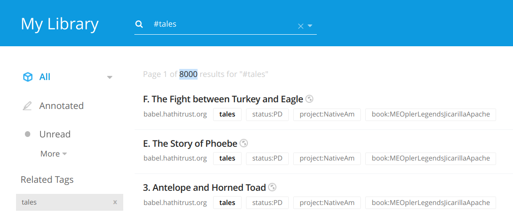
Task: Click globe icon beside Antelope and Horned Toad
Action: 273,187
